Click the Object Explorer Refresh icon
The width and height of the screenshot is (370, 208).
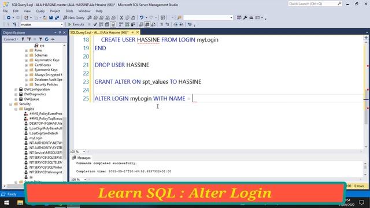47,39
